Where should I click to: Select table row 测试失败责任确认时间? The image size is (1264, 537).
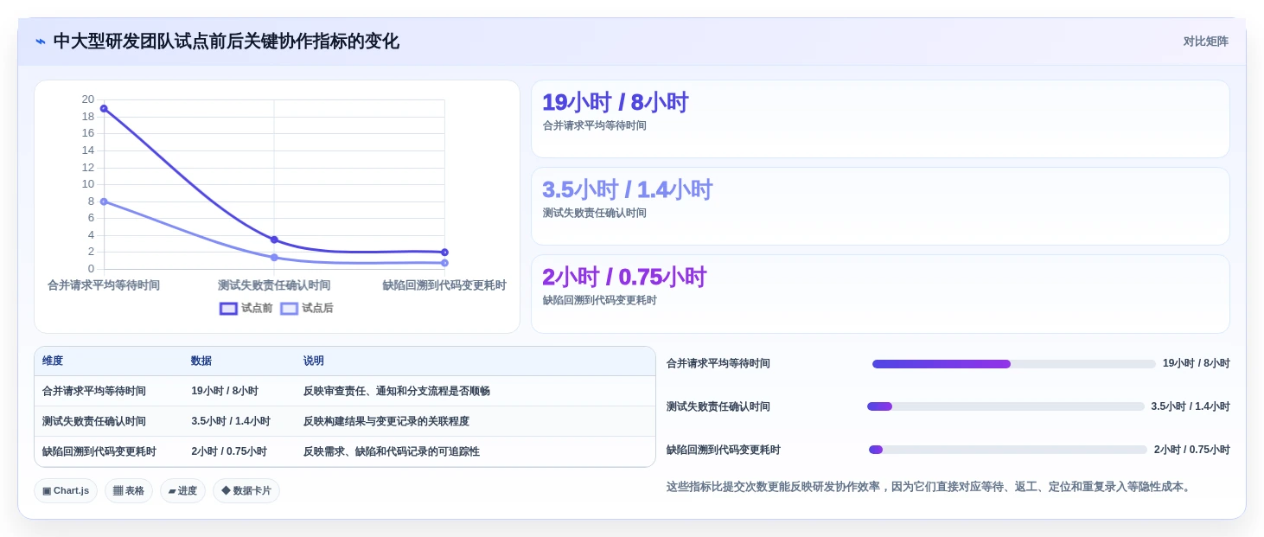coord(345,421)
